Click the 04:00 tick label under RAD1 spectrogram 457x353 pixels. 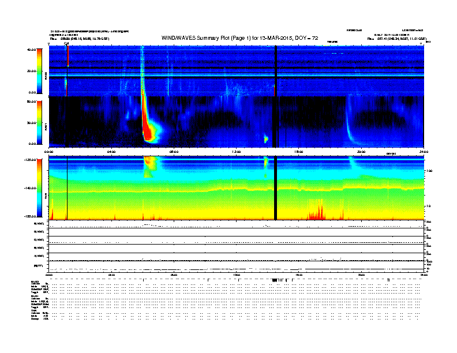111,152
